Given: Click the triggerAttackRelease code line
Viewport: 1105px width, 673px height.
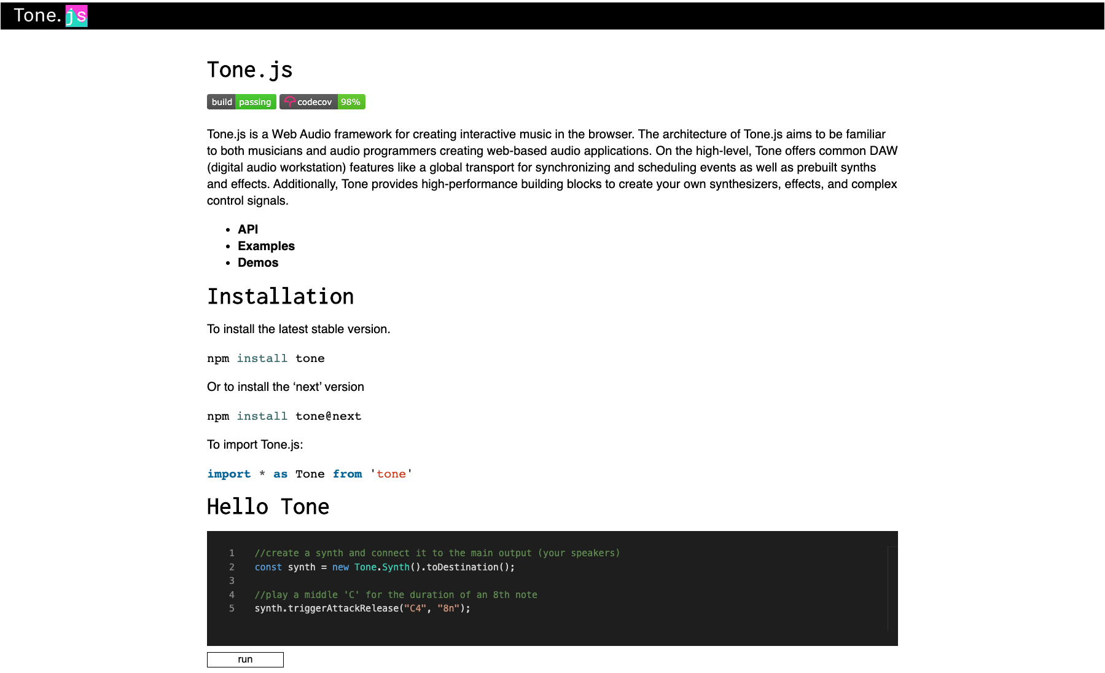Looking at the screenshot, I should 362,608.
